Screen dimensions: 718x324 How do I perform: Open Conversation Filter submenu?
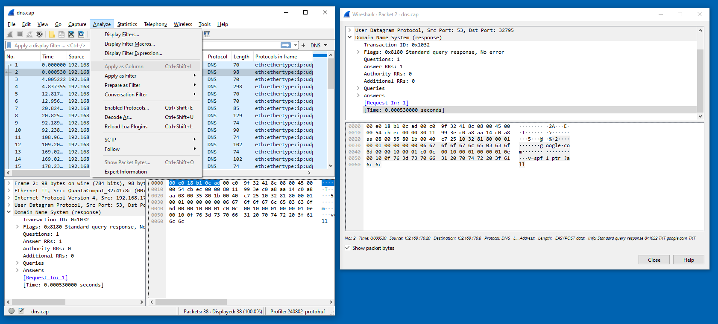pos(146,95)
